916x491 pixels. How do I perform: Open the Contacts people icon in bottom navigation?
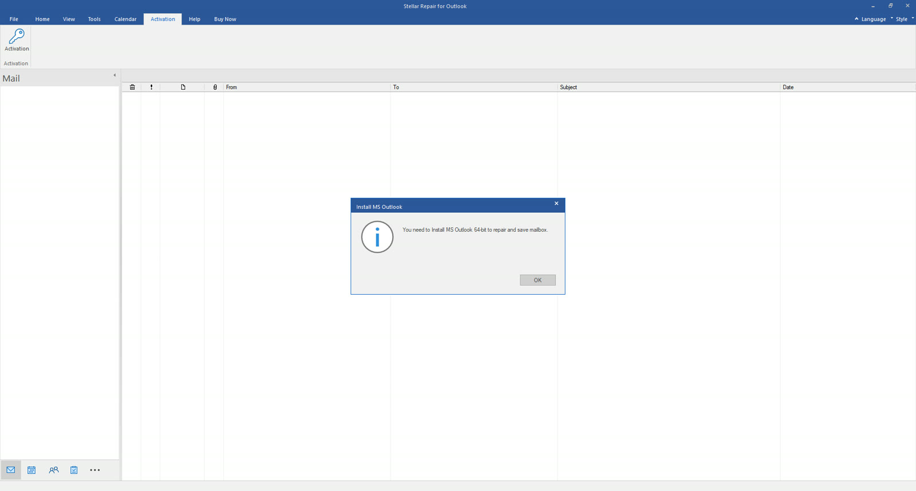[x=54, y=470]
